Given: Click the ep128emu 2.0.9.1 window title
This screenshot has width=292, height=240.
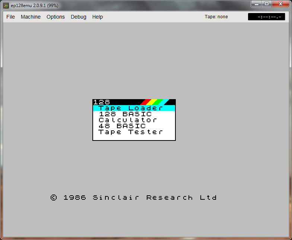Looking at the screenshot, I should click(34, 6).
